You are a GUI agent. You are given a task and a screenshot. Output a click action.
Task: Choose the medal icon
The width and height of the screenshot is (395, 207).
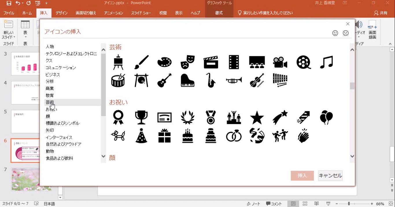[211, 118]
